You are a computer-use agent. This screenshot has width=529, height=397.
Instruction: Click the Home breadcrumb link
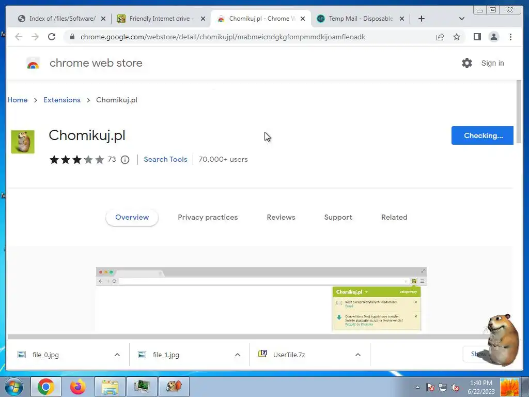coord(18,100)
